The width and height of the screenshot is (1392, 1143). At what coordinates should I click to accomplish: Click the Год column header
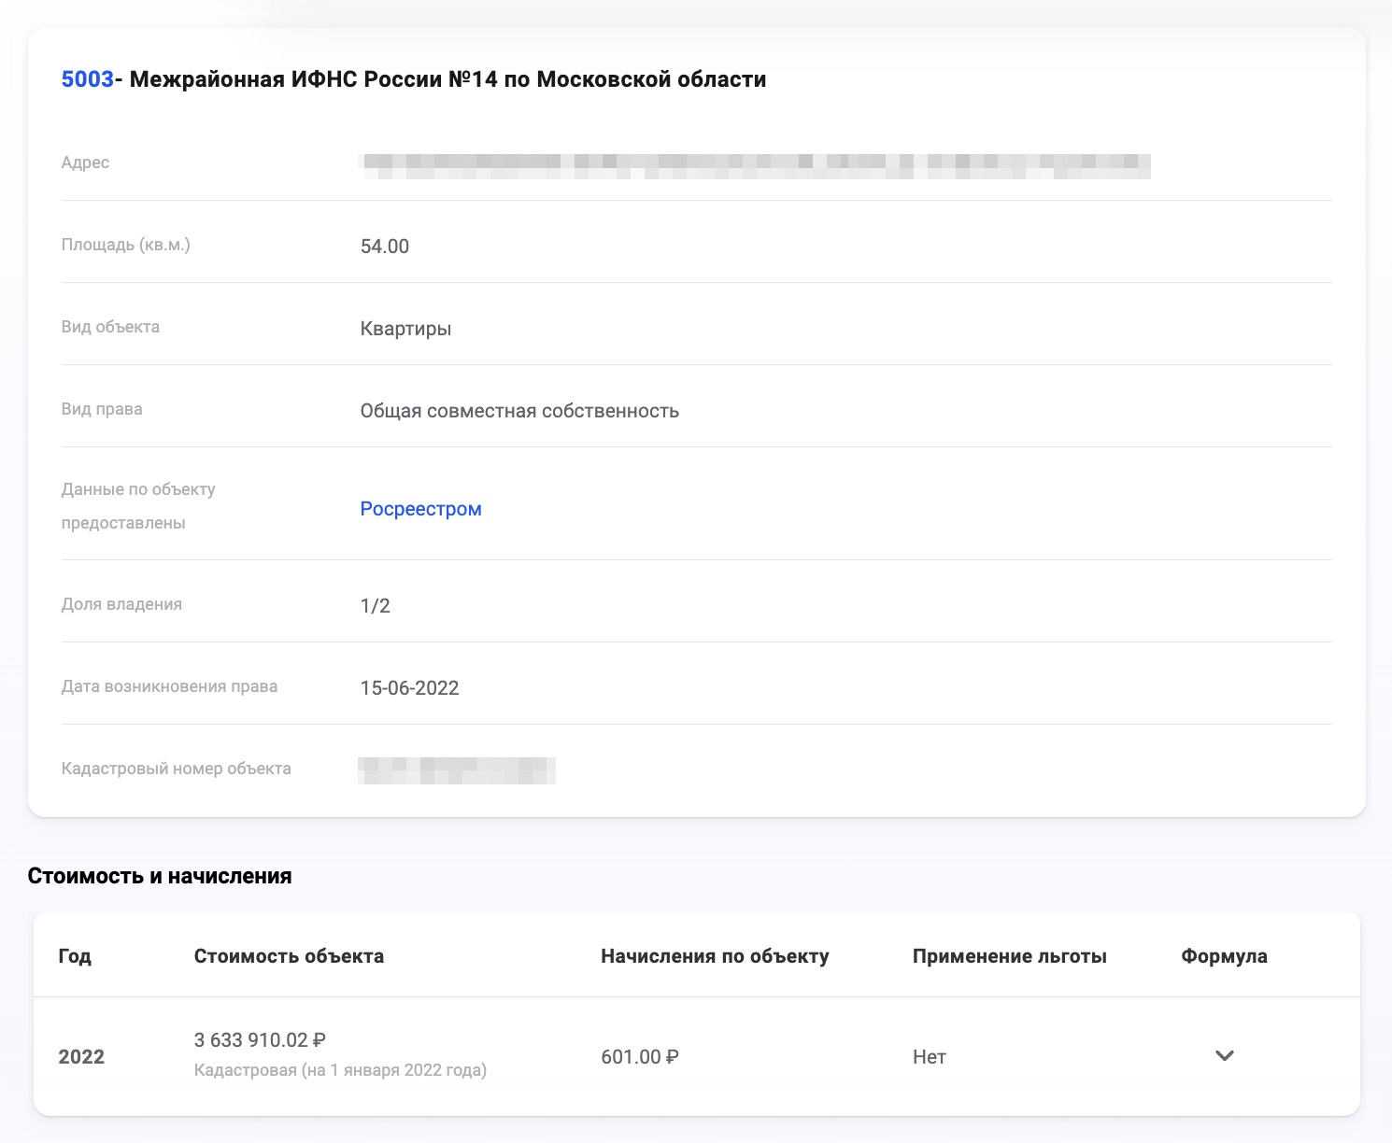75,956
